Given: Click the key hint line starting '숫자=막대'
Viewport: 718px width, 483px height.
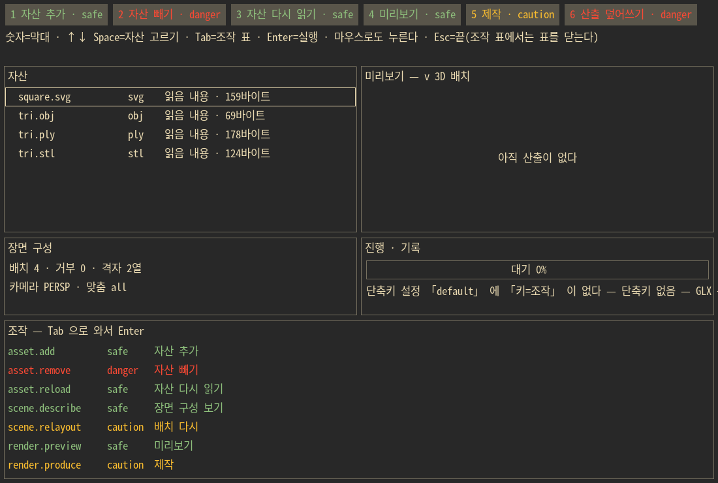Looking at the screenshot, I should (x=302, y=37).
